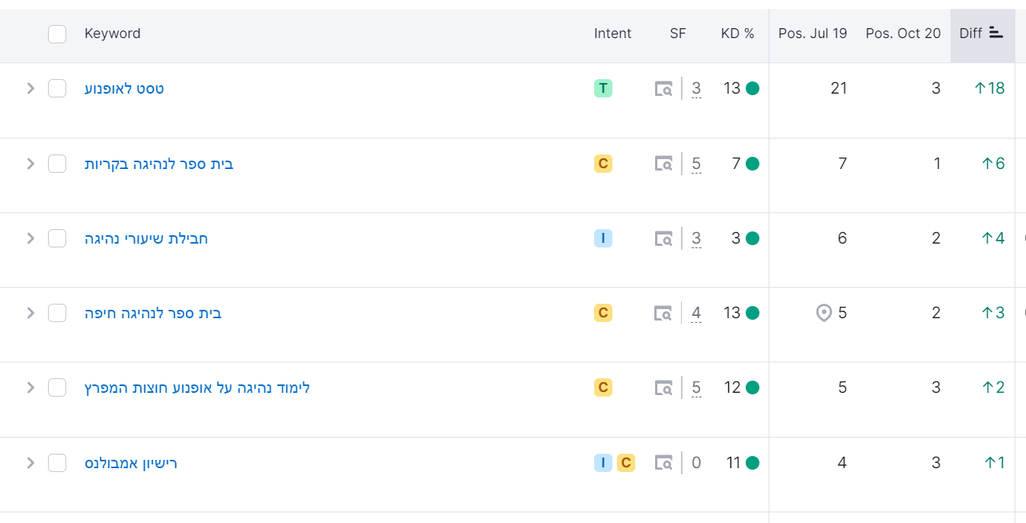Sort by the SF column header
This screenshot has height=523, width=1026.
tap(678, 33)
